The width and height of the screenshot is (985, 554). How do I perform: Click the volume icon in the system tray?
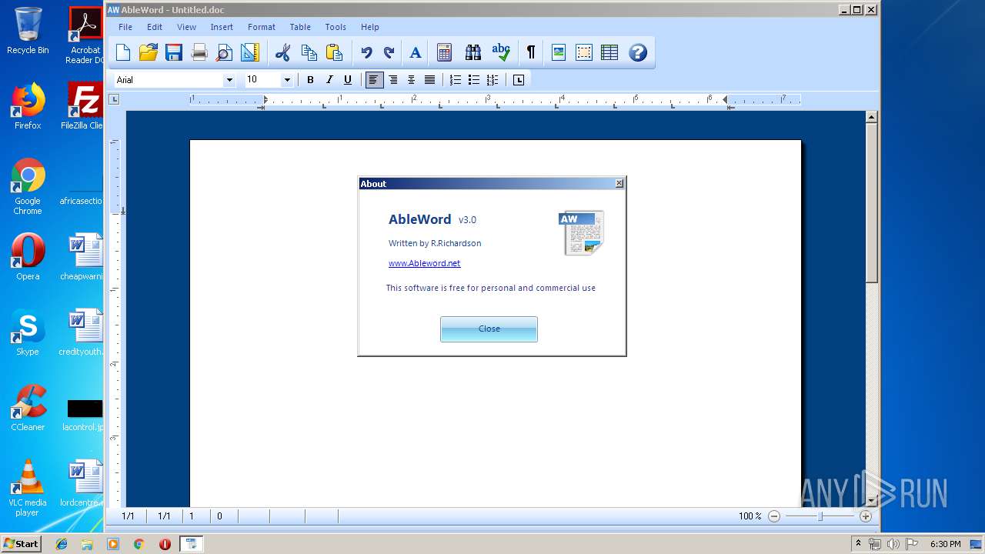893,544
